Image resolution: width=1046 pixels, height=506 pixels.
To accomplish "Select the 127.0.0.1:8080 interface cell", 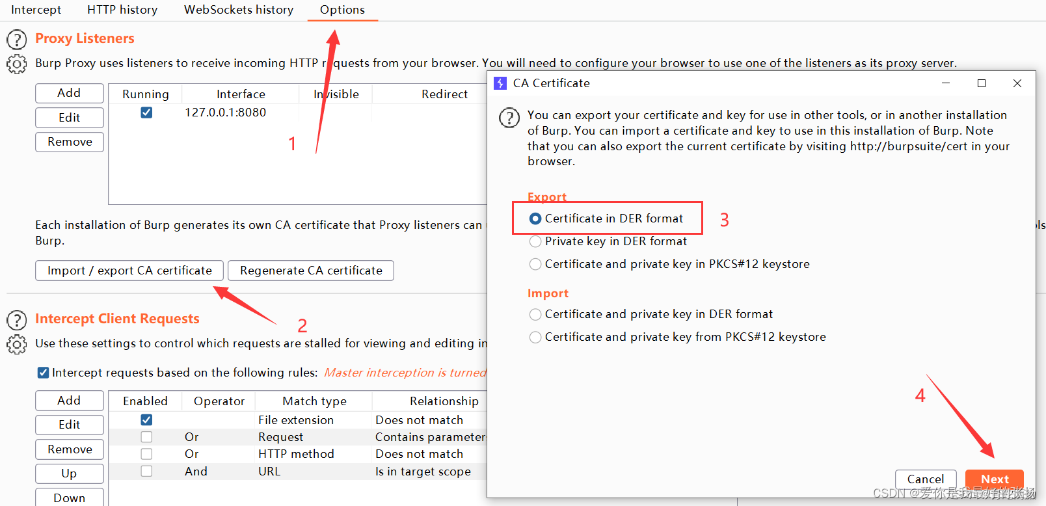I will (x=226, y=113).
